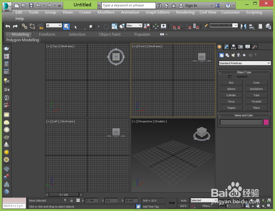This screenshot has width=275, height=211.
Task: Click the Undo arrow in main toolbar
Action: 7,26
